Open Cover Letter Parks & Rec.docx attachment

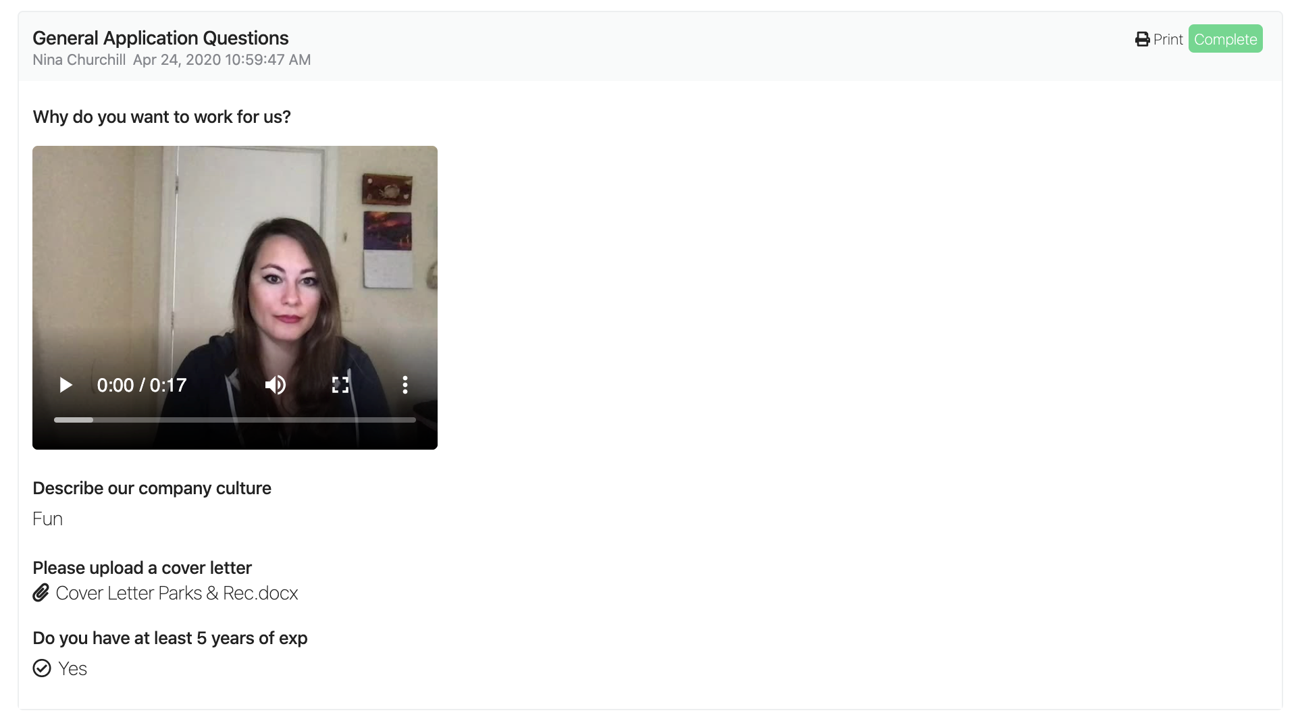point(177,593)
